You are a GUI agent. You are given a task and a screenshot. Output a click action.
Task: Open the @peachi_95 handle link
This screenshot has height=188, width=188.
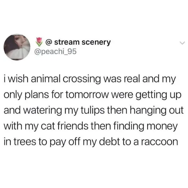click(55, 52)
